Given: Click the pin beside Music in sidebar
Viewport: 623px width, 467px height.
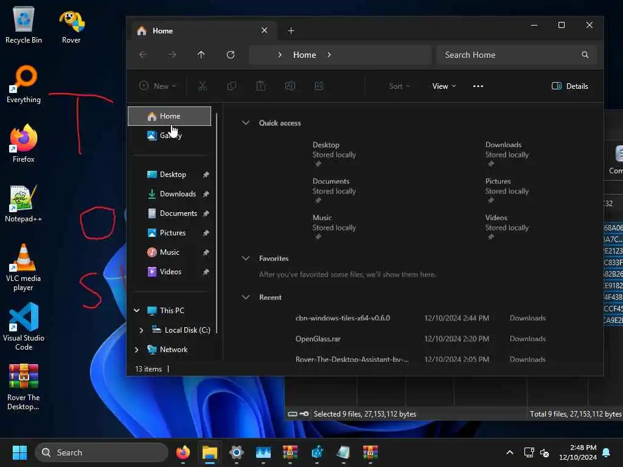Looking at the screenshot, I should point(206,252).
